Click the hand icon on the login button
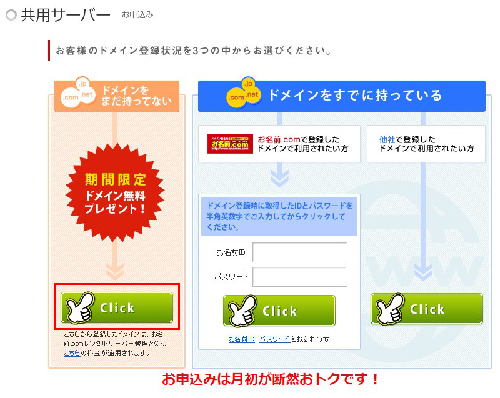 pos(242,311)
